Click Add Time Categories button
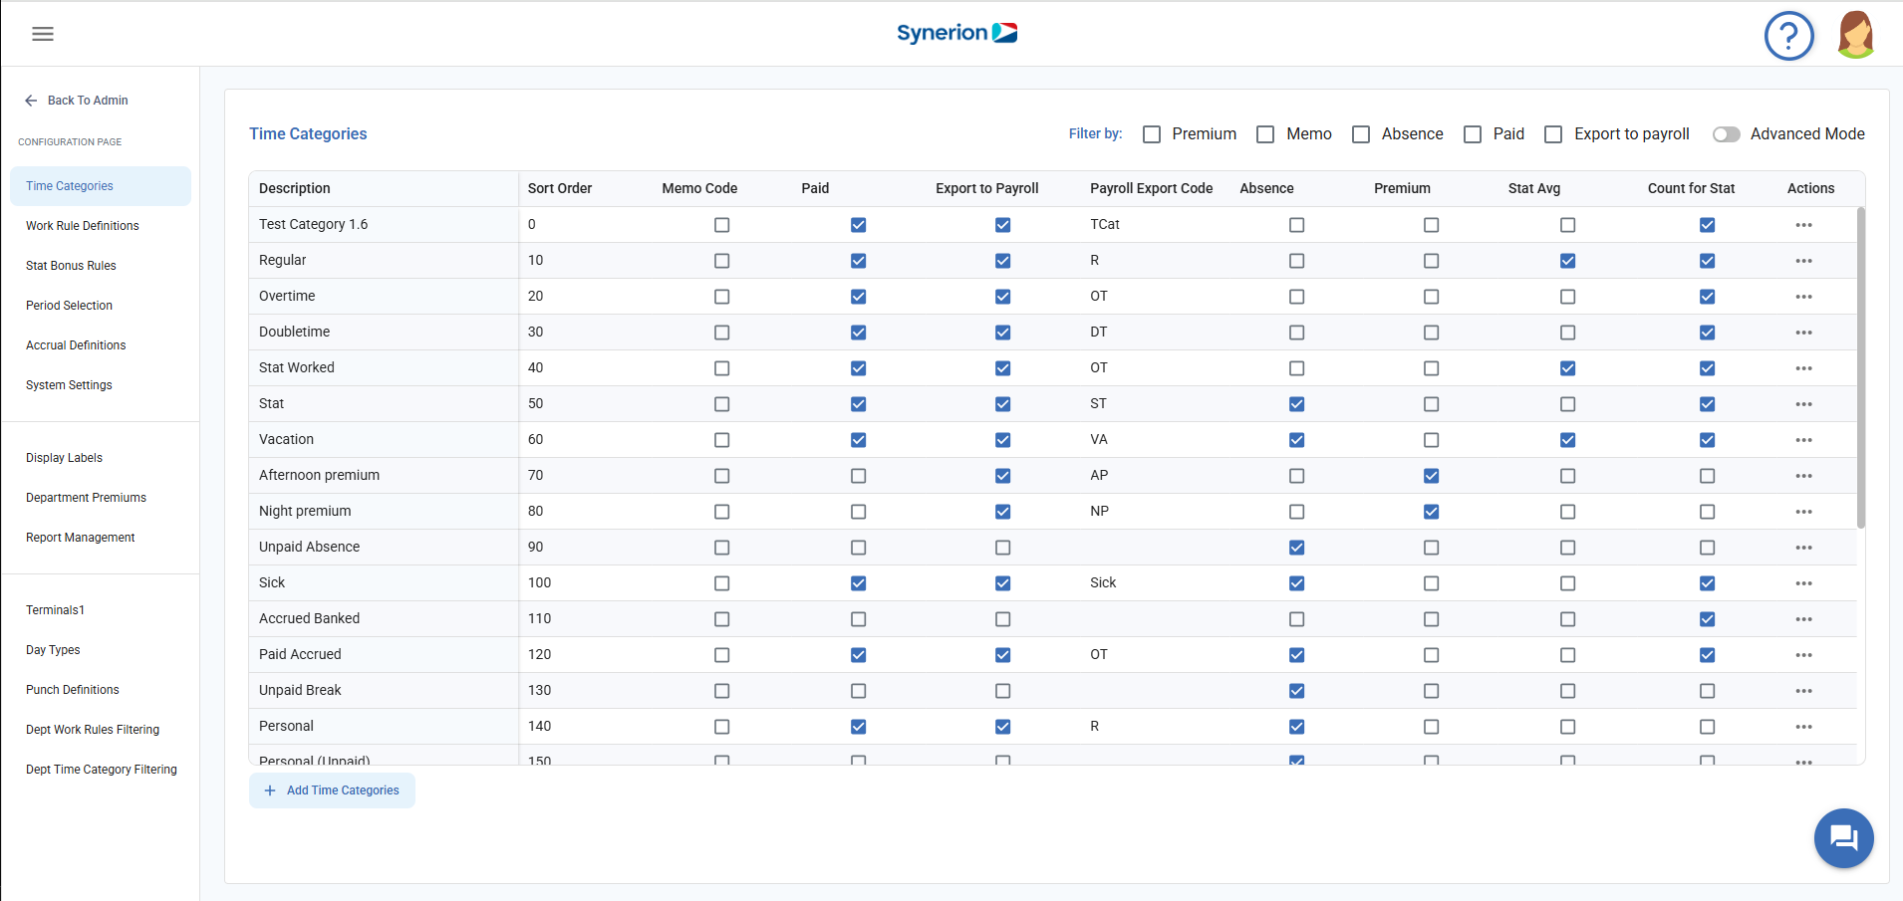1903x901 pixels. pyautogui.click(x=332, y=790)
